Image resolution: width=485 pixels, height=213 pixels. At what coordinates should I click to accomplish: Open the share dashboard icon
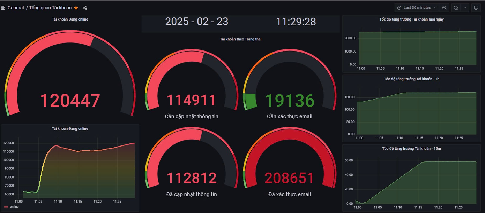[85, 8]
